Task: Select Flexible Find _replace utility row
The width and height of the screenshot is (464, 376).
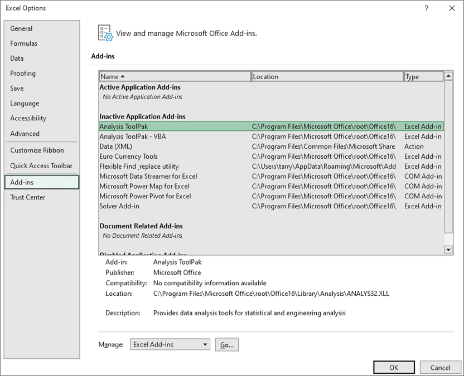Action: [271, 167]
